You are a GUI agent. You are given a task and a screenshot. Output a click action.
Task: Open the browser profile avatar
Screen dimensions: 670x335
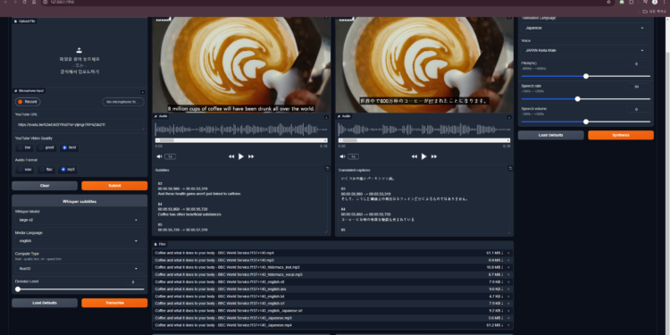coord(655,2)
